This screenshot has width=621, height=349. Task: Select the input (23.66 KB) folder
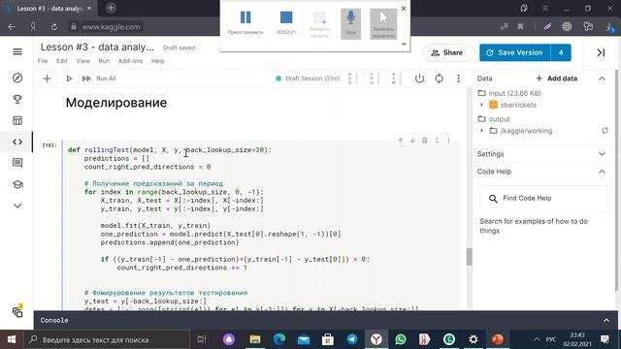(x=514, y=93)
